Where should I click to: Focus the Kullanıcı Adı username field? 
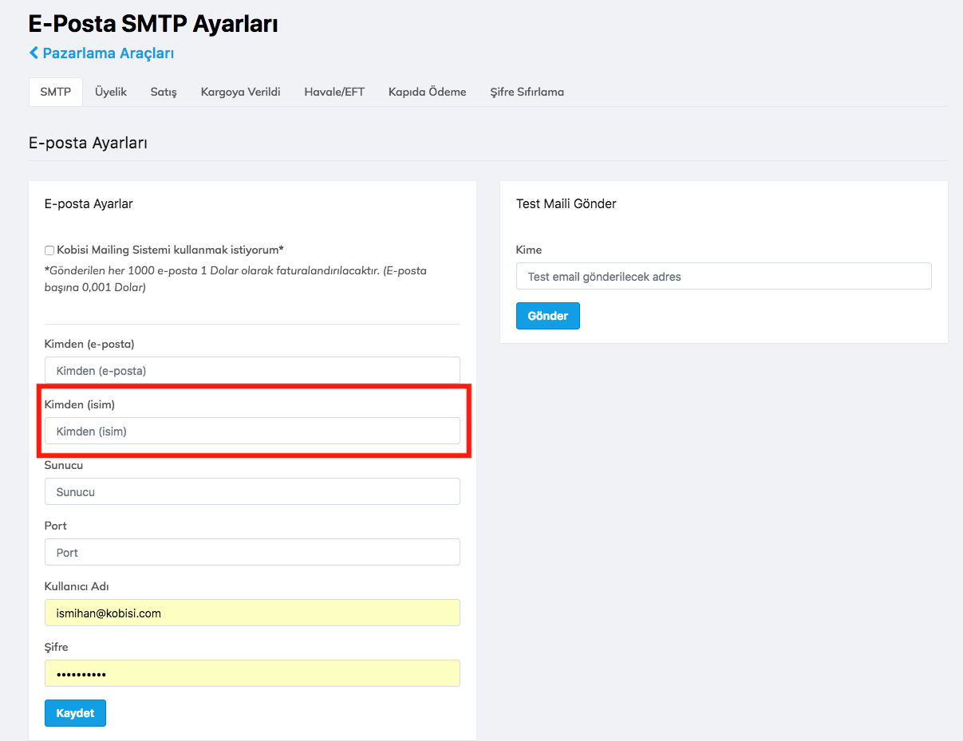[252, 613]
